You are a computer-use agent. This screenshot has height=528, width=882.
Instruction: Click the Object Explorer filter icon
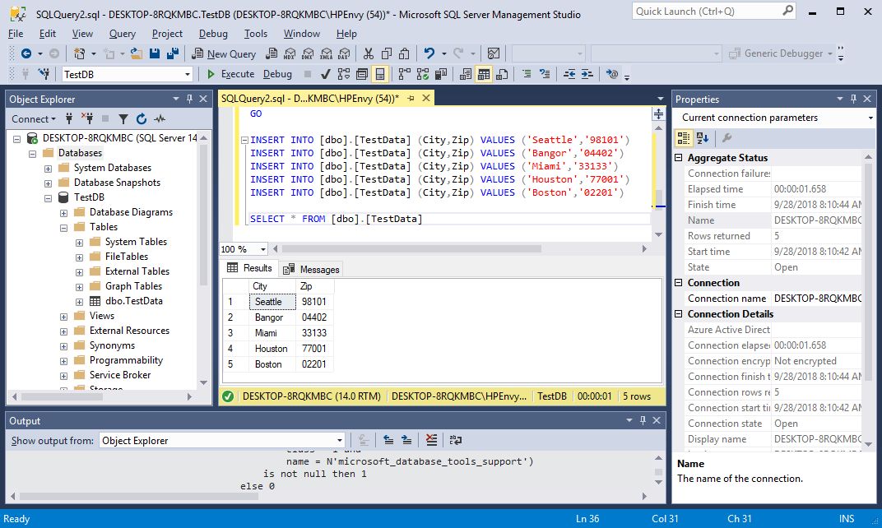tap(123, 119)
